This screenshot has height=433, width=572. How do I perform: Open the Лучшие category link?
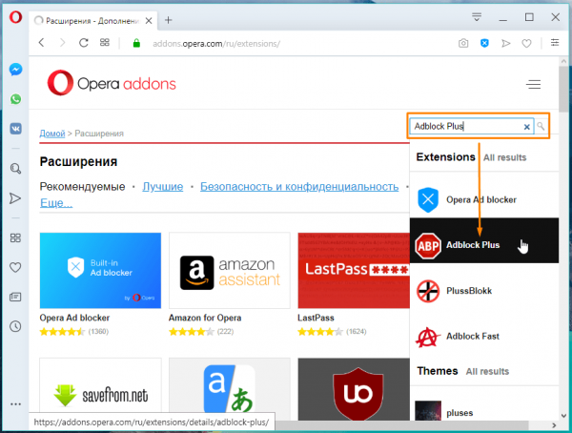(163, 187)
